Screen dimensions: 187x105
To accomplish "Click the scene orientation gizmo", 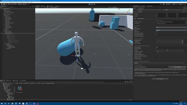I will tap(129, 12).
